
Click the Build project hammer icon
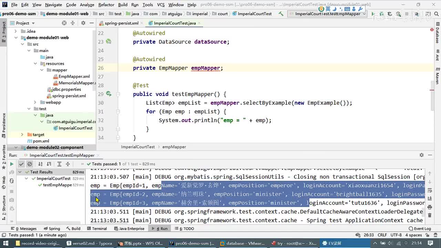[281, 14]
